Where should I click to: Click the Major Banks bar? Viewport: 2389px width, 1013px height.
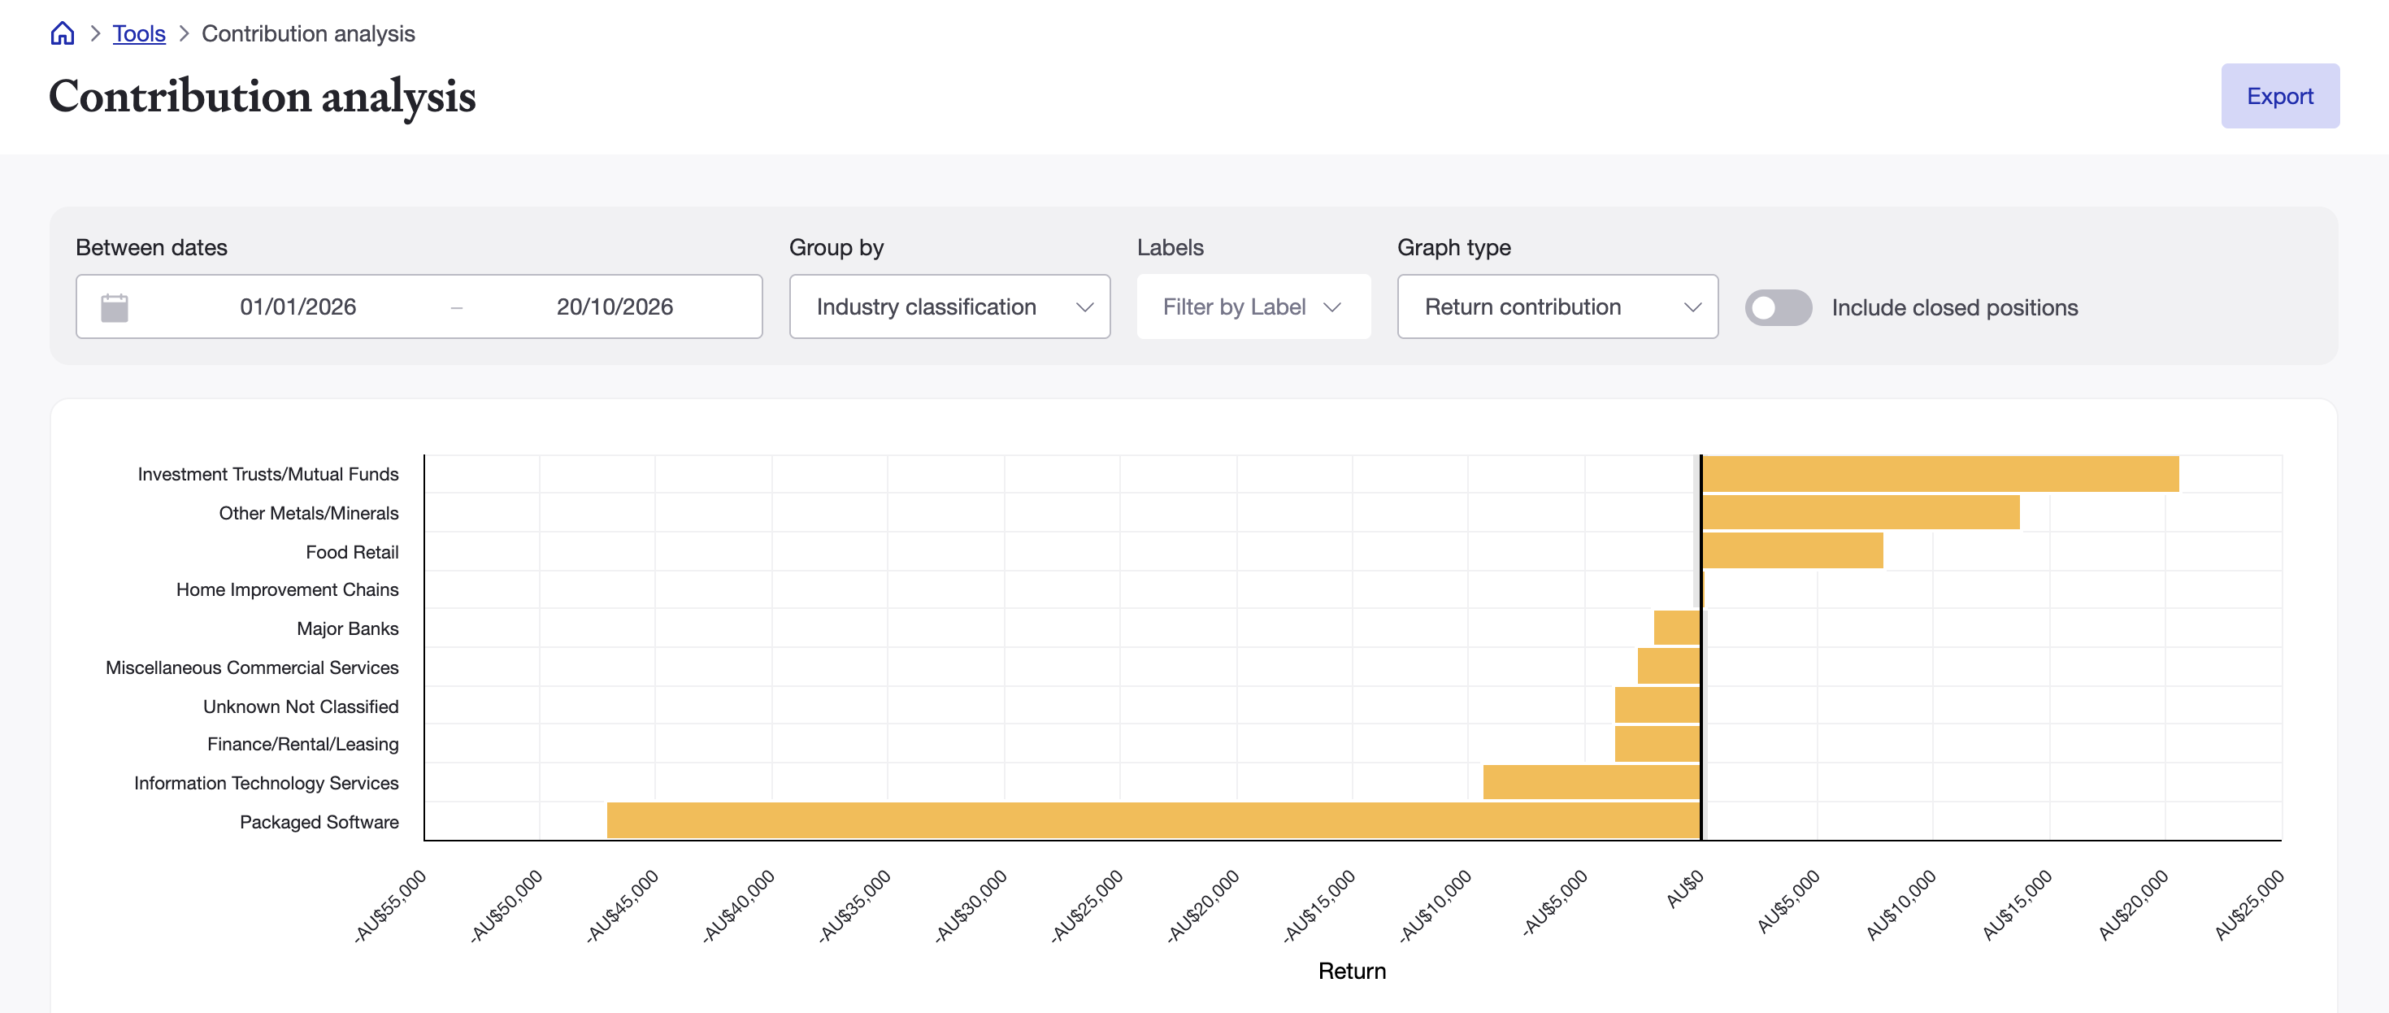pos(1677,627)
